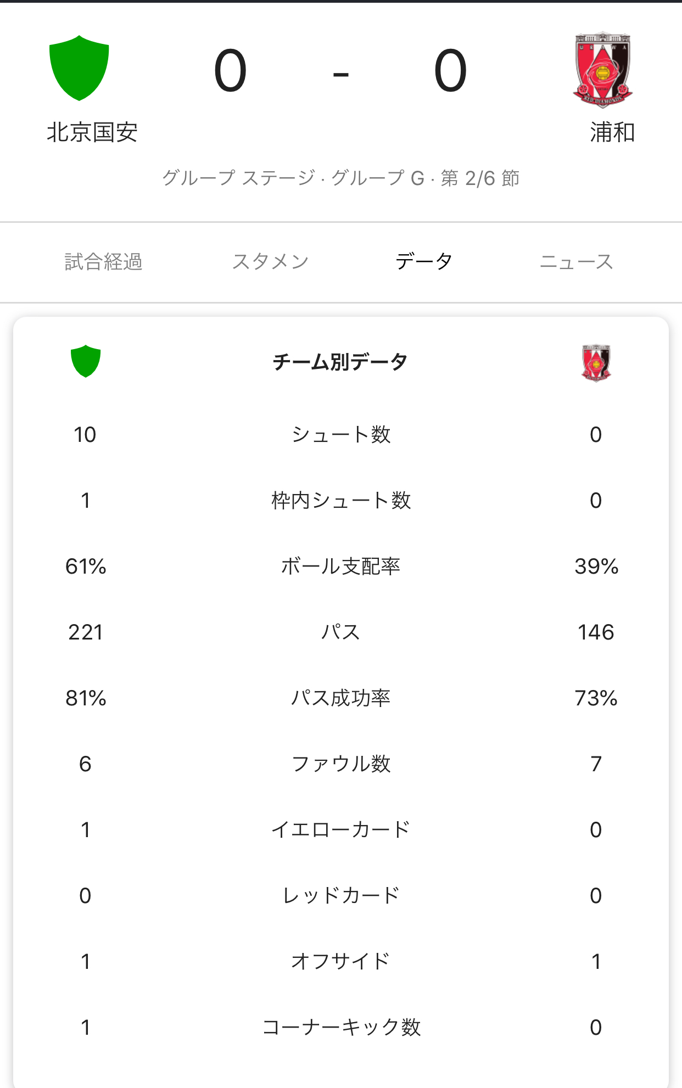This screenshot has width=682, height=1088.
Task: Click the large green Beijing Guoan shield logo
Action: (79, 68)
